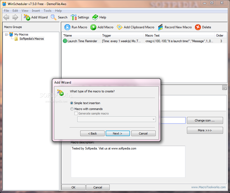Screen dimensions: 230x193
Task: Click the macro name input field beside Change icon
Action: [173, 120]
